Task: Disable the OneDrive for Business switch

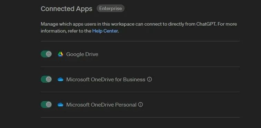Action: (46, 79)
